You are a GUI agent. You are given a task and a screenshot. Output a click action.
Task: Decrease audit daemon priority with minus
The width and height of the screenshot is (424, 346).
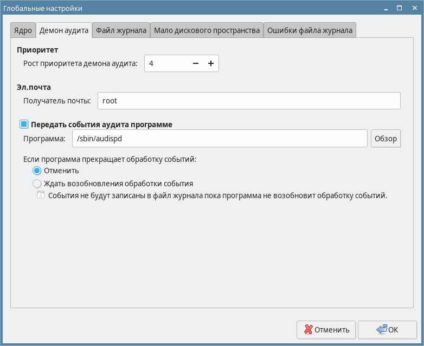pyautogui.click(x=196, y=63)
